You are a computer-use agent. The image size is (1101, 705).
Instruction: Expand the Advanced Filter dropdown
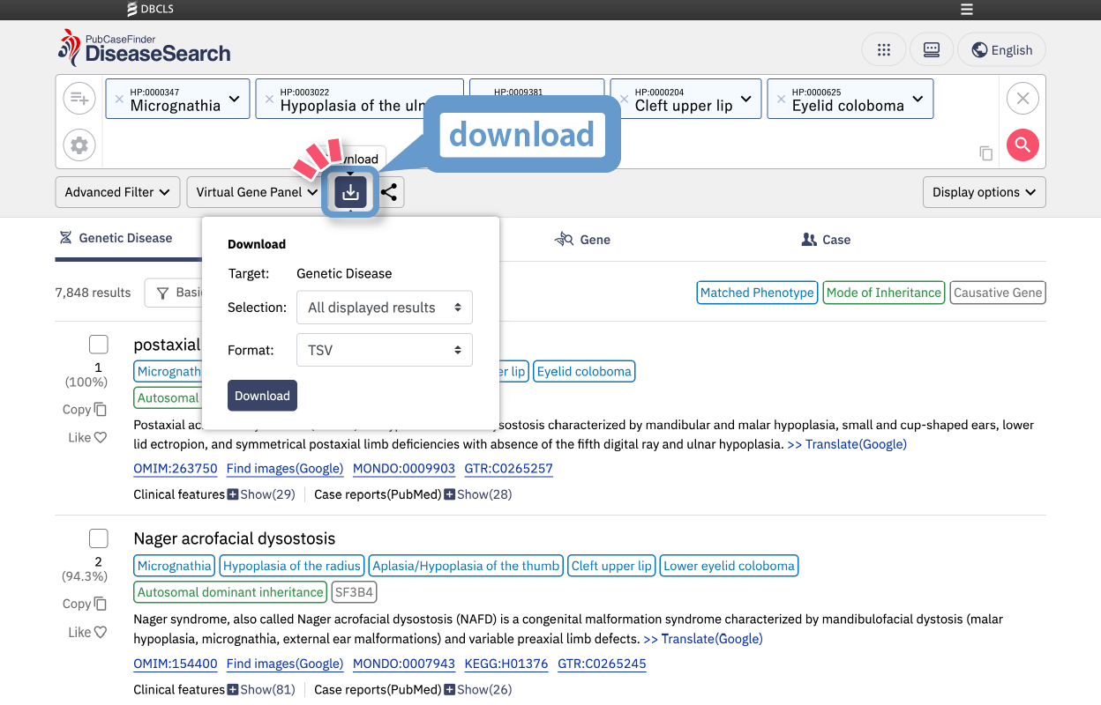[118, 192]
